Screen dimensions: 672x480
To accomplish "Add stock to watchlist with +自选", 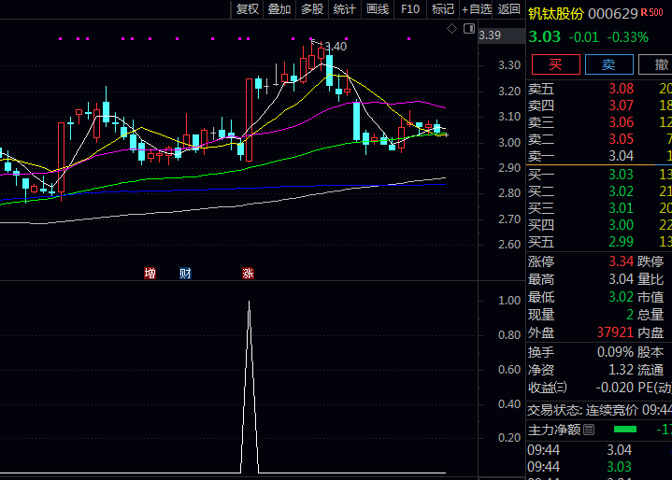I will (476, 9).
